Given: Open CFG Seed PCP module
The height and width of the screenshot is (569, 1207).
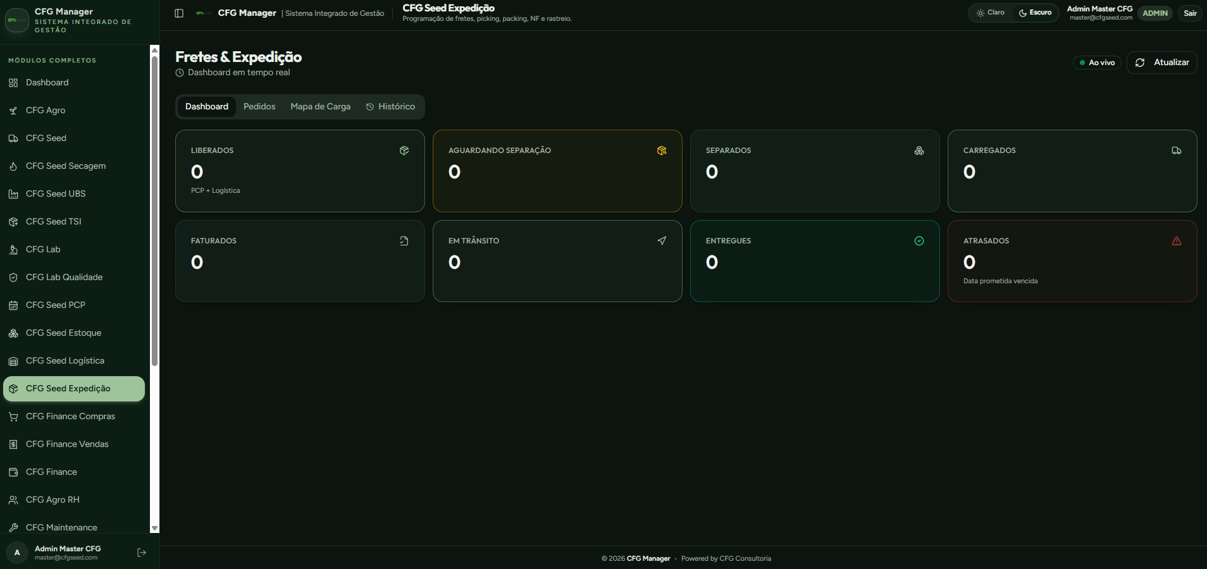Looking at the screenshot, I should coord(74,305).
